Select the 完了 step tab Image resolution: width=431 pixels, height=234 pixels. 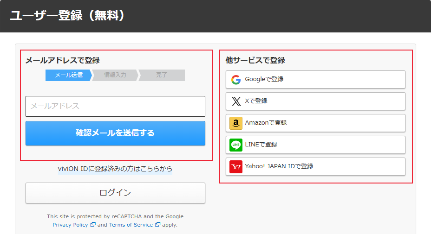[x=162, y=75]
